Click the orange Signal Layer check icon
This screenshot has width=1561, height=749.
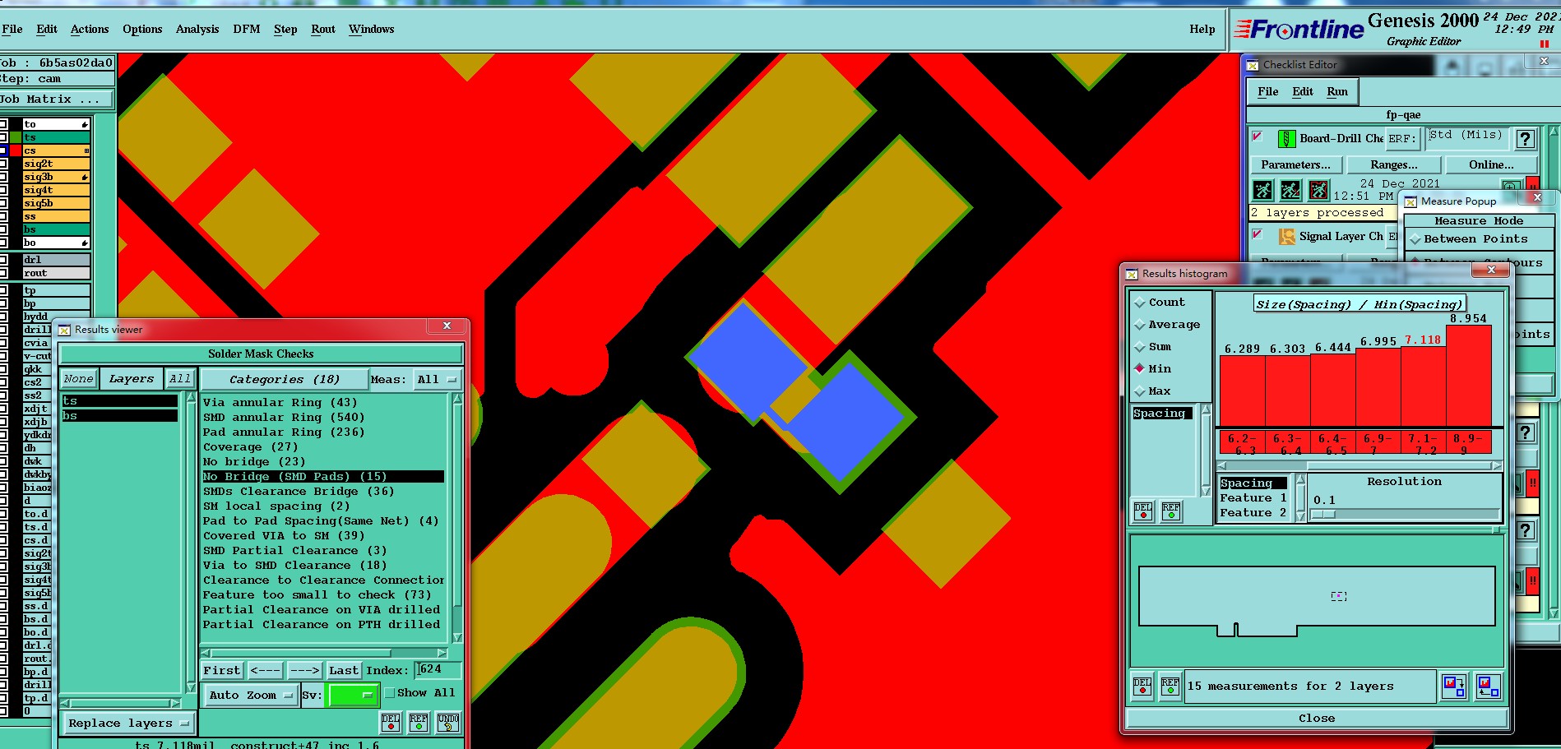click(x=1286, y=237)
